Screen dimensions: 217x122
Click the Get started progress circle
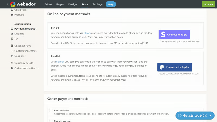(180, 116)
